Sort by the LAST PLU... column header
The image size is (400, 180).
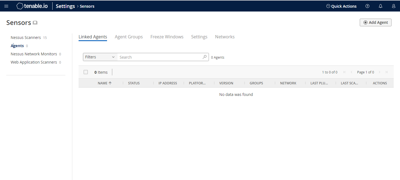click(x=319, y=83)
